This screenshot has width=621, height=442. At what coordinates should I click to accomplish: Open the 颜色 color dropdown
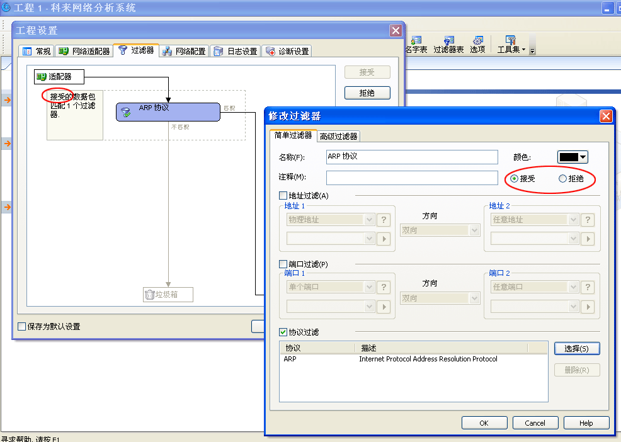coord(573,157)
